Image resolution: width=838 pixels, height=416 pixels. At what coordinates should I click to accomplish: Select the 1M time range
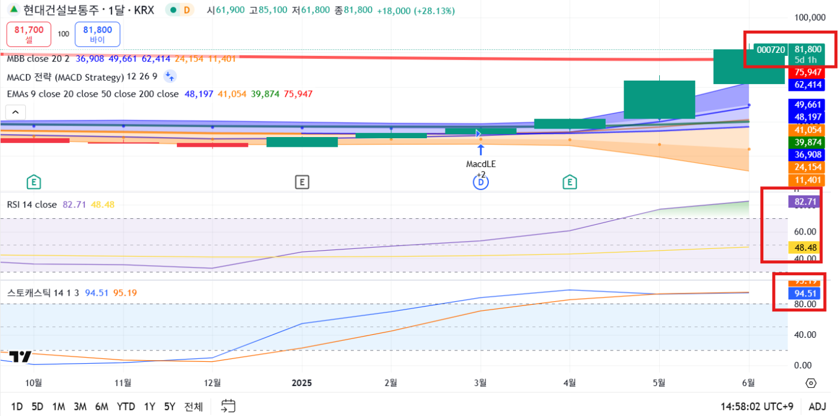point(58,406)
